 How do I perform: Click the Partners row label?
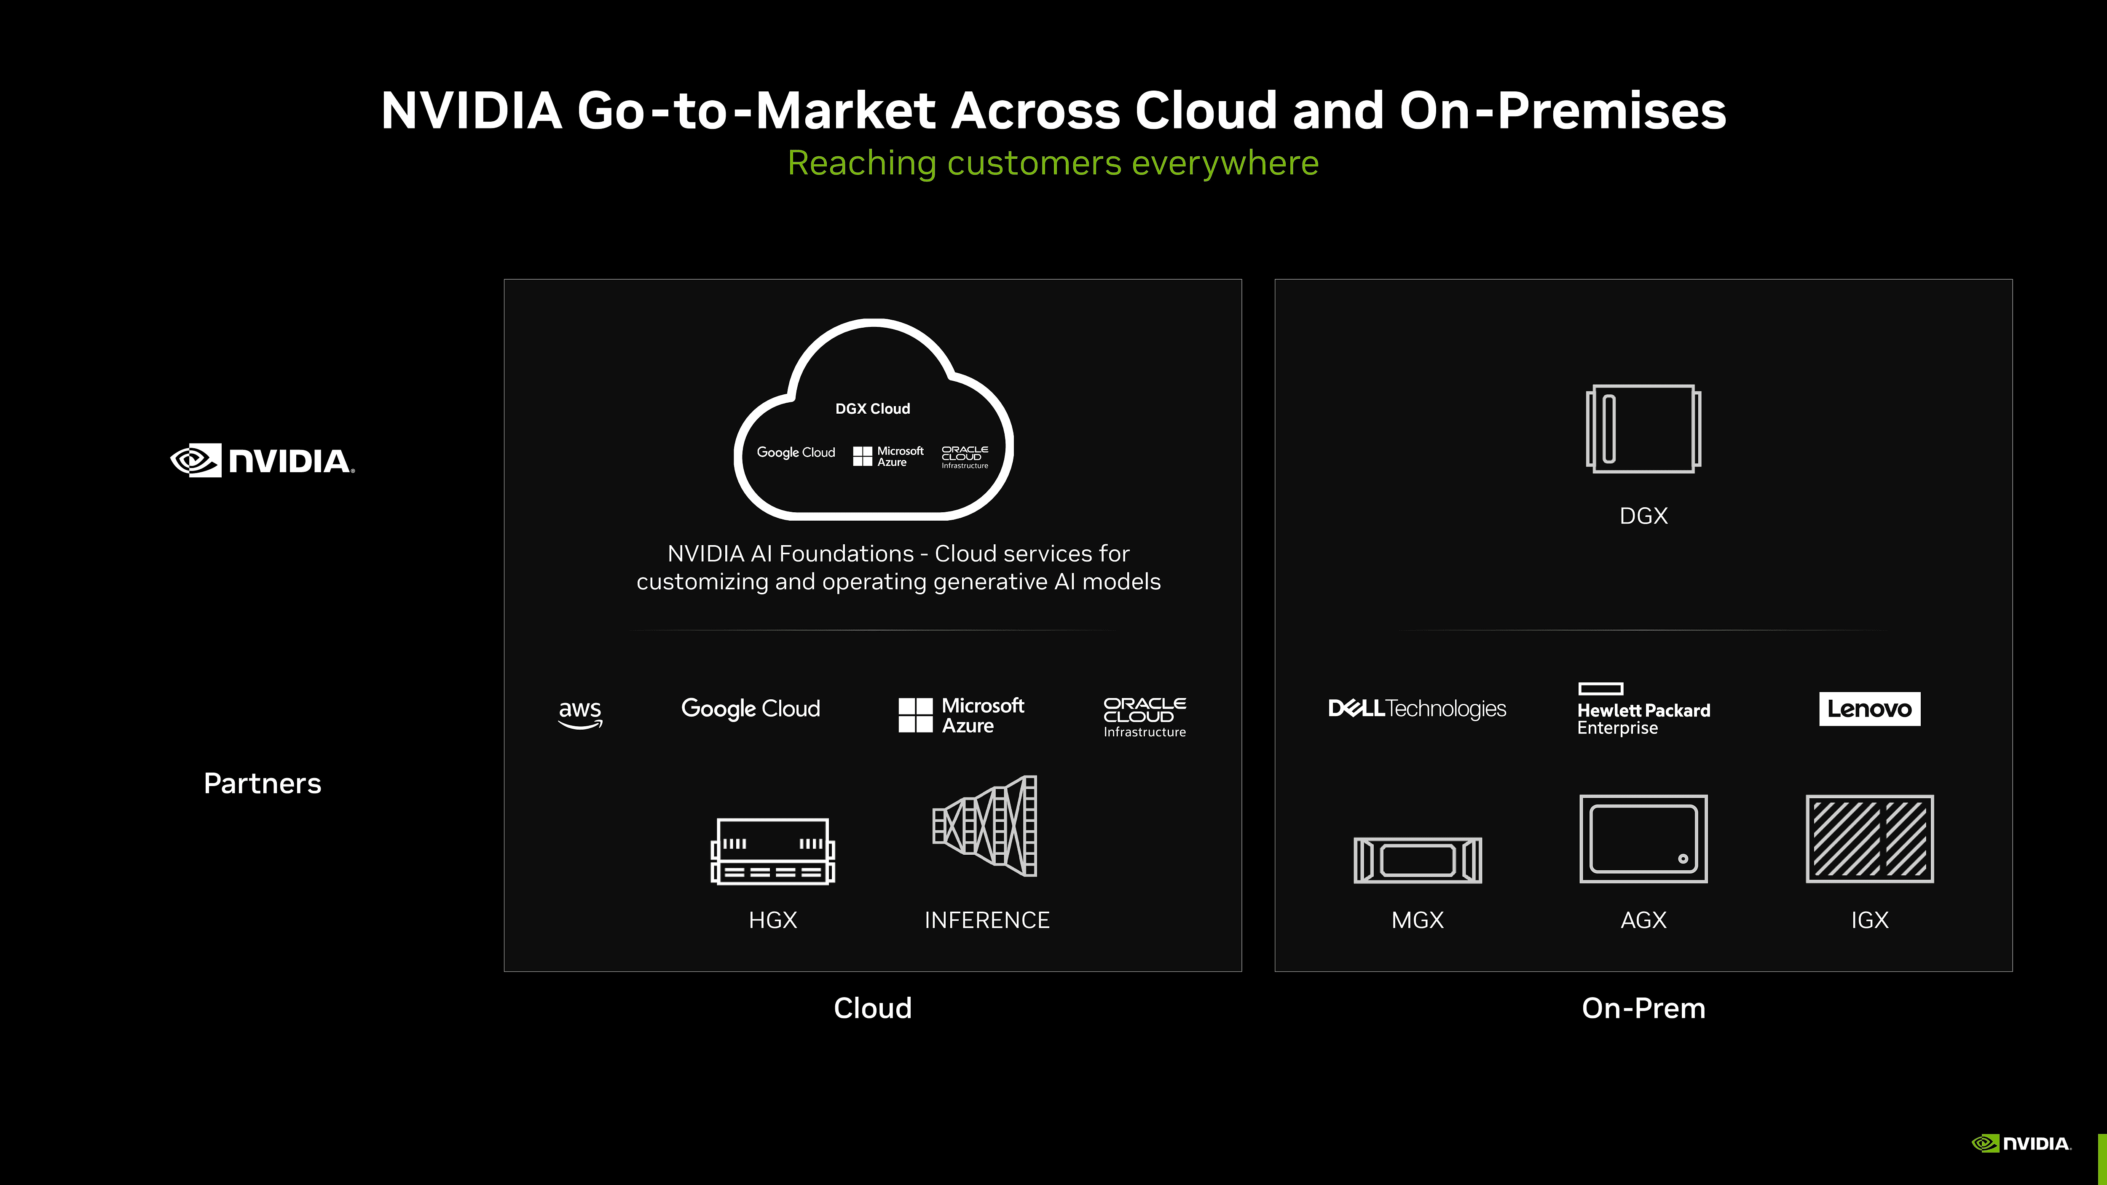point(262,784)
